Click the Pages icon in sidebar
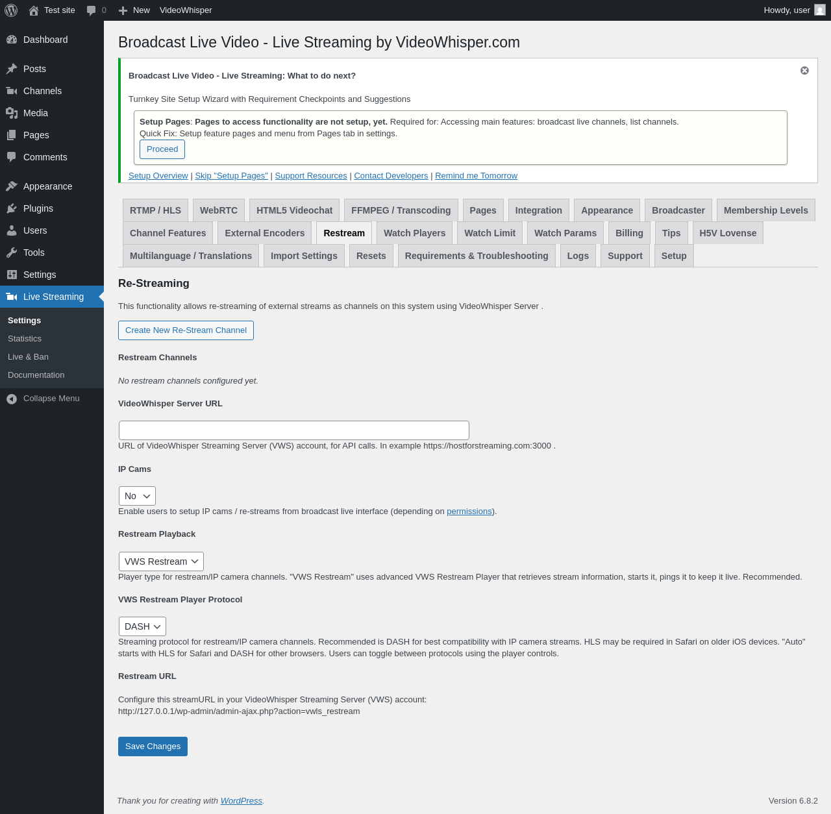831x814 pixels. pyautogui.click(x=12, y=135)
